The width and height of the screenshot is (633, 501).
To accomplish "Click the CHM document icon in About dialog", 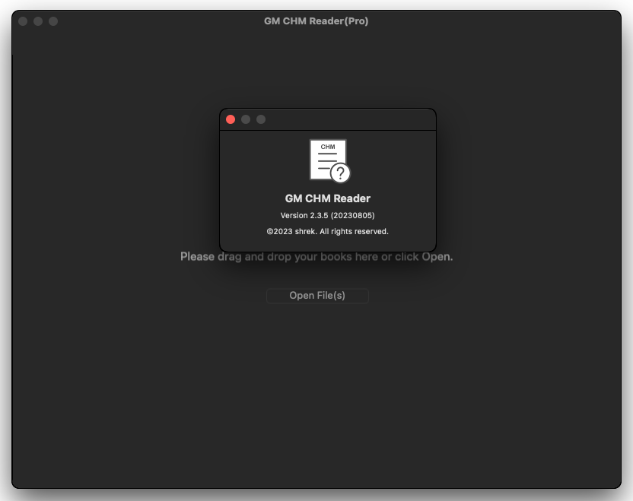I will pos(326,158).
